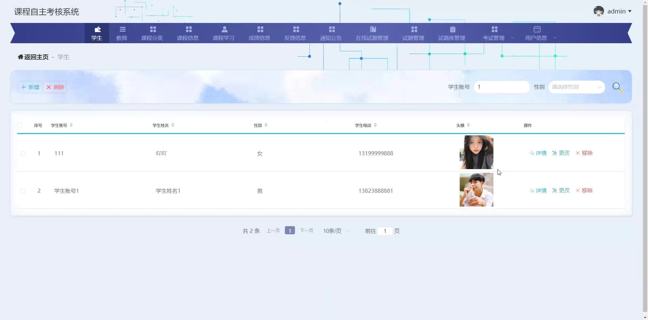Open the 教师 menu item
The image size is (648, 320).
[122, 33]
